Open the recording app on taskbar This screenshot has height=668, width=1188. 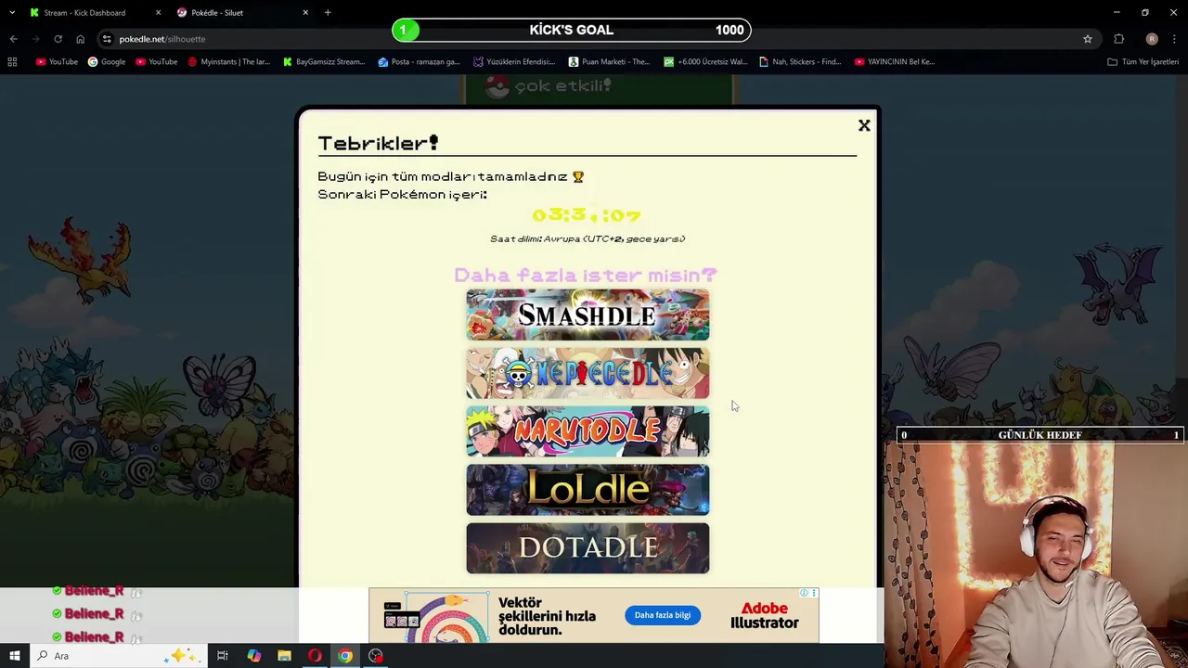point(376,656)
